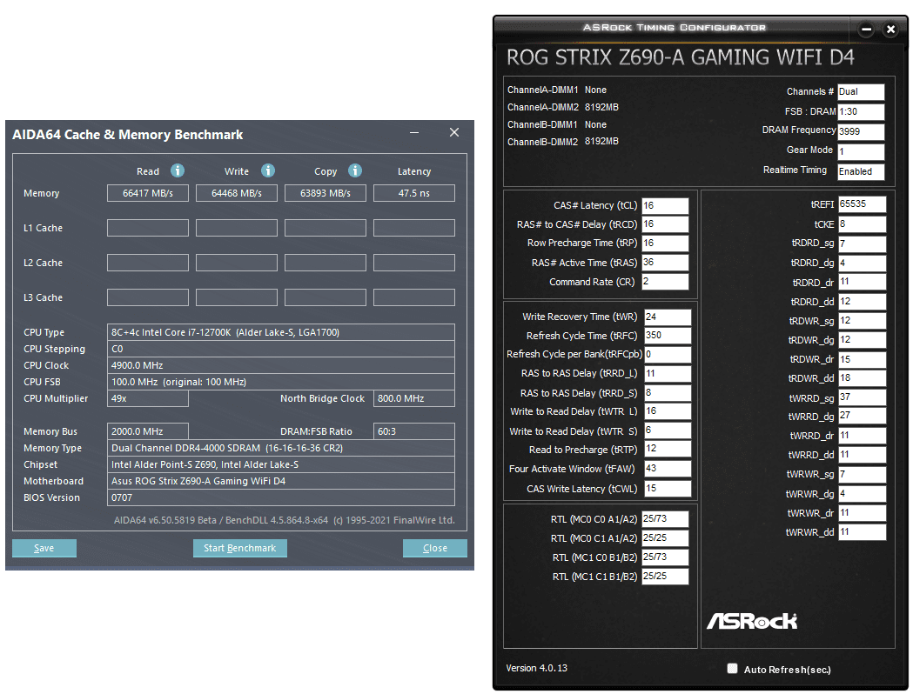Click the Memory Type field
Viewport: 913px width, 694px height.
(x=280, y=448)
